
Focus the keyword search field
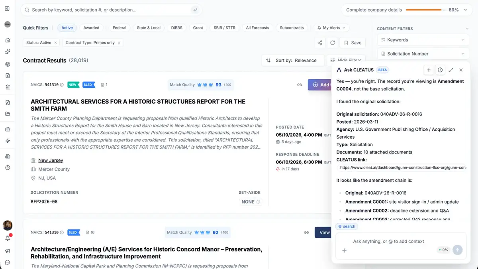(111, 10)
